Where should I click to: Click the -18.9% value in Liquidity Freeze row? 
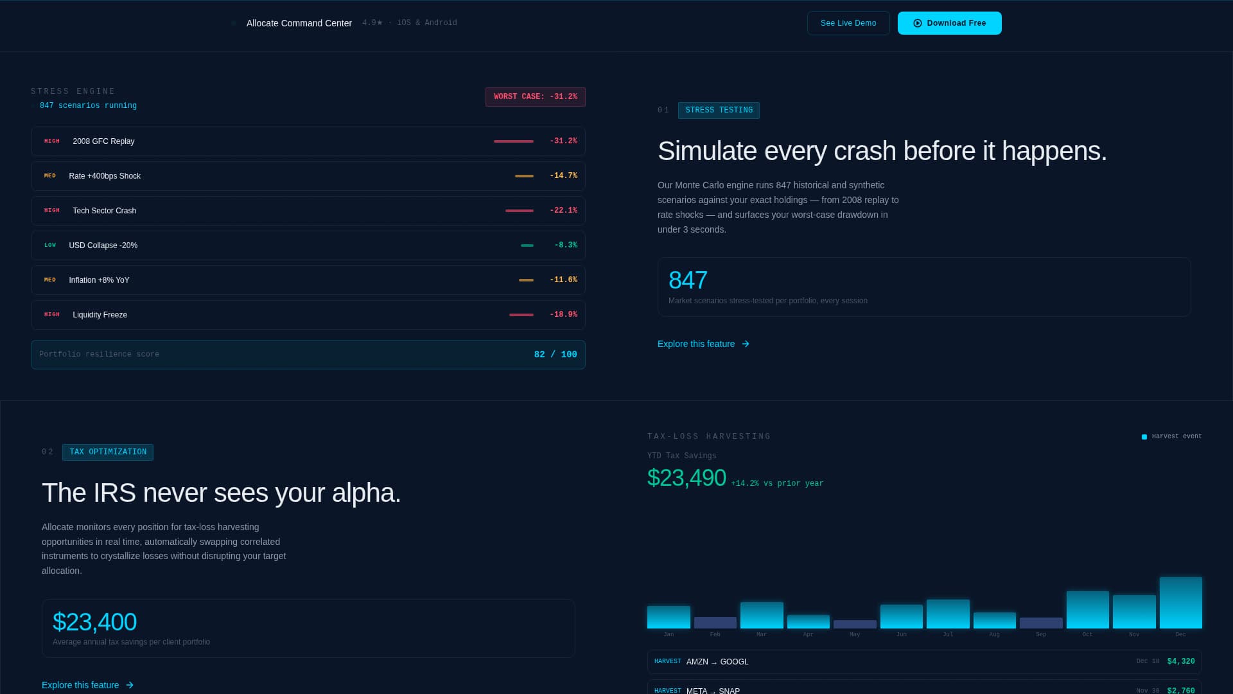563,315
